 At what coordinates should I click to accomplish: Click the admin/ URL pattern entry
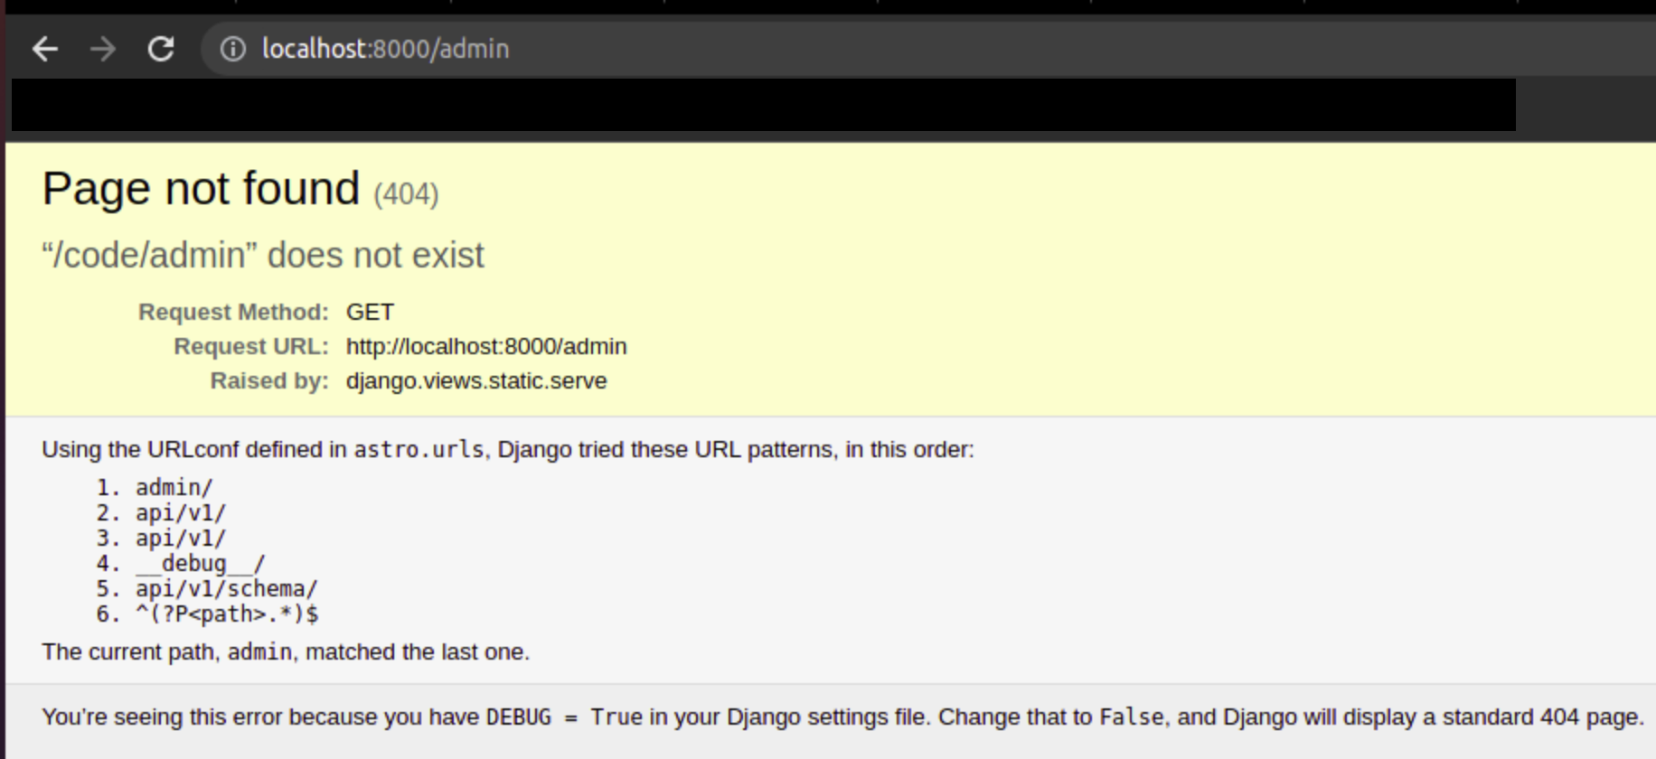[x=174, y=488]
